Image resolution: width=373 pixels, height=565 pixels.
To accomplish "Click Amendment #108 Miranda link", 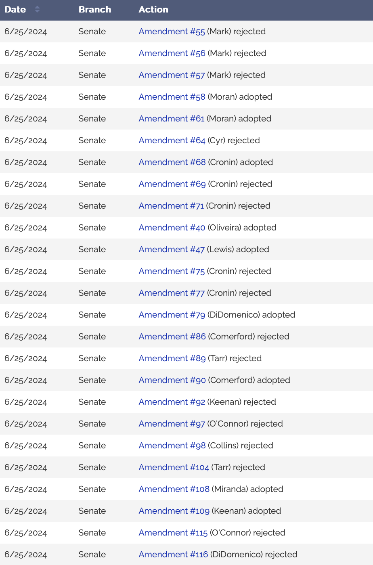I will [x=174, y=489].
